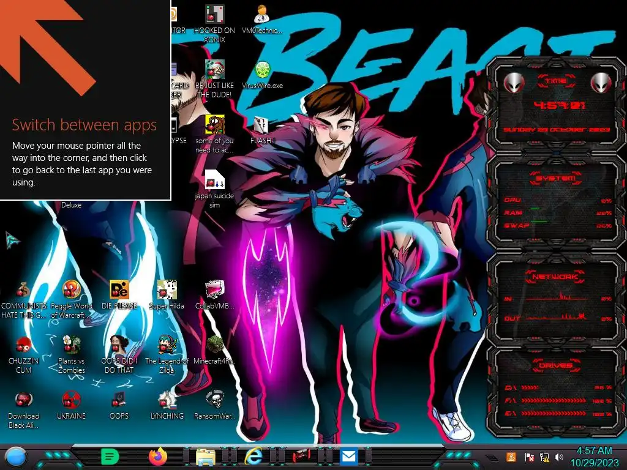This screenshot has height=470, width=627.
Task: Select the Plants vs Zombies icon
Action: pyautogui.click(x=71, y=355)
